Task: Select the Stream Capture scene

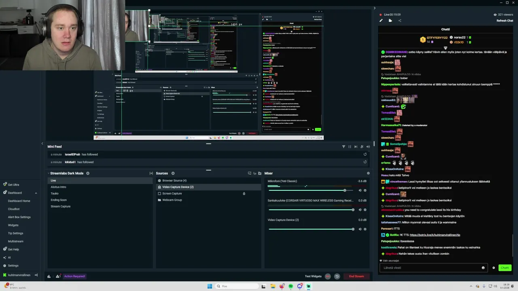Action: 100,207
